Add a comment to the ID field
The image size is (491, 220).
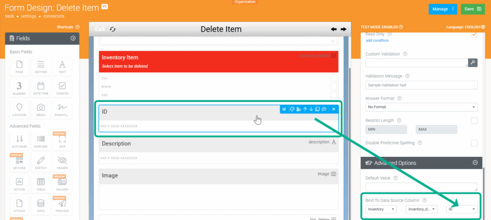click(x=324, y=109)
